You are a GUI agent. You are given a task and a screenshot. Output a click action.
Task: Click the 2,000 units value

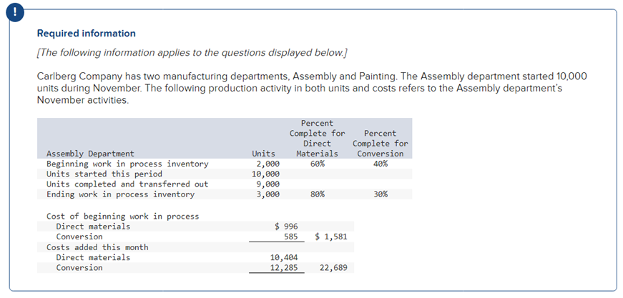click(268, 164)
